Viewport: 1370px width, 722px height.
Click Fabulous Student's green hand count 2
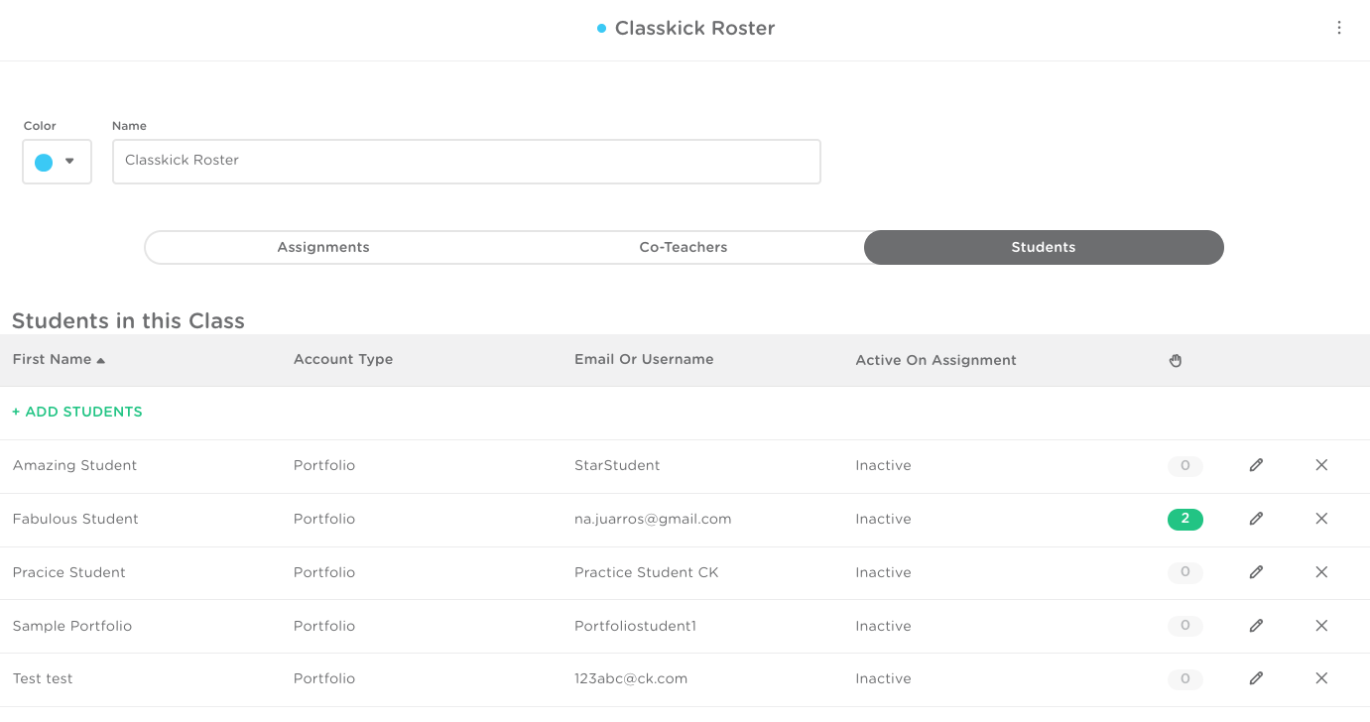click(1185, 519)
